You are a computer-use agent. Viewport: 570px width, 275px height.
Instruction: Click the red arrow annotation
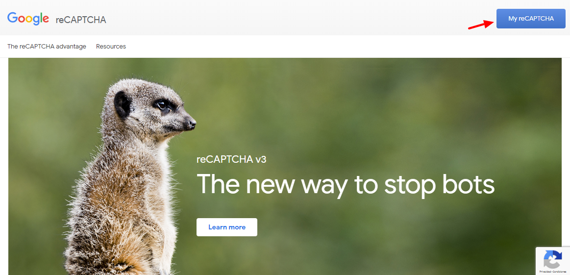coord(481,25)
